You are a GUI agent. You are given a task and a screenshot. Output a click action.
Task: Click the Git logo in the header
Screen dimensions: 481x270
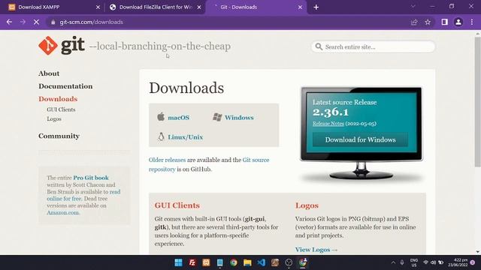point(62,46)
